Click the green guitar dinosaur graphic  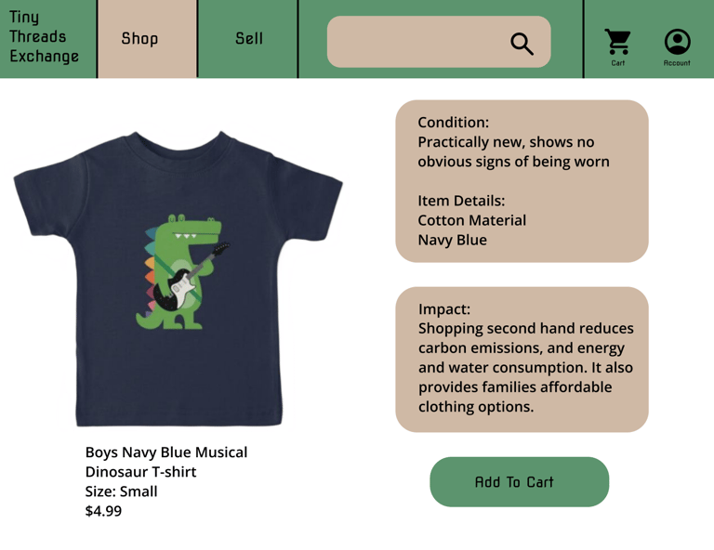(183, 271)
